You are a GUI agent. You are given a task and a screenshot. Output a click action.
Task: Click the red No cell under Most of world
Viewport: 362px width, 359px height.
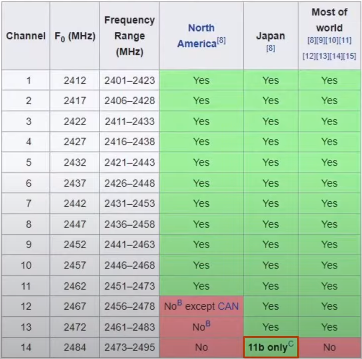click(x=329, y=347)
